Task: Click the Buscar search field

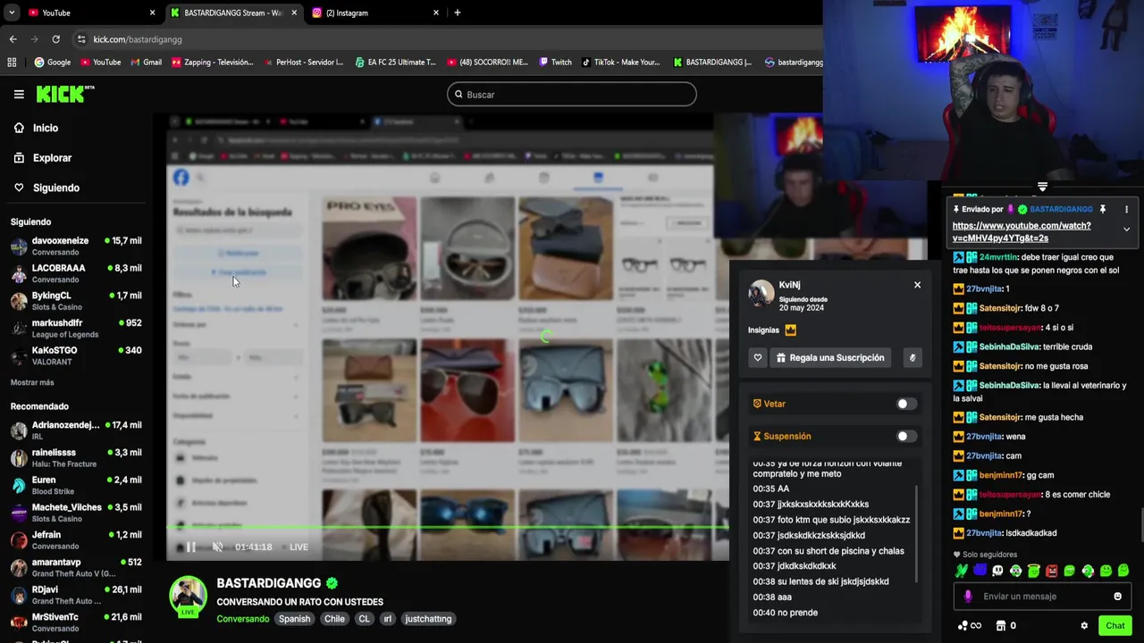Action: 572,94
